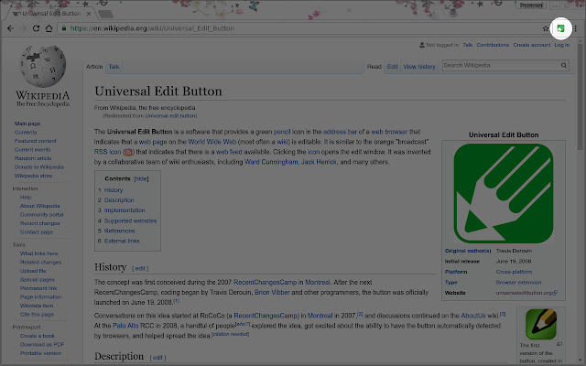
Task: Follow the Brion Vibber link
Action: (x=272, y=293)
